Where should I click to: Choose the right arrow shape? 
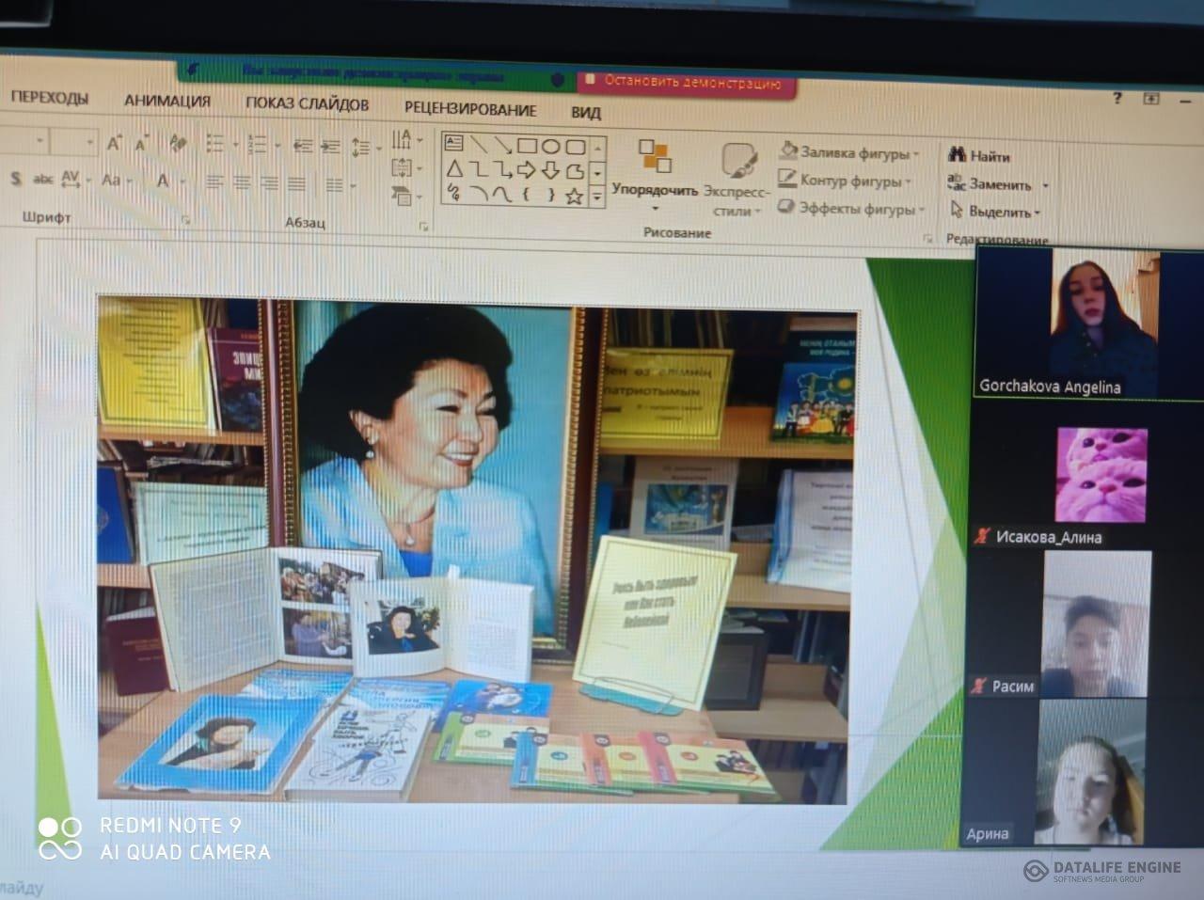point(527,170)
